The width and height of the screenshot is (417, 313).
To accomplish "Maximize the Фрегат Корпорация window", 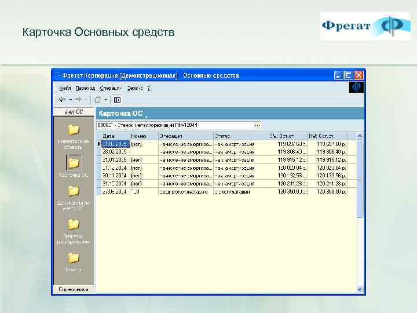I will 349,75.
